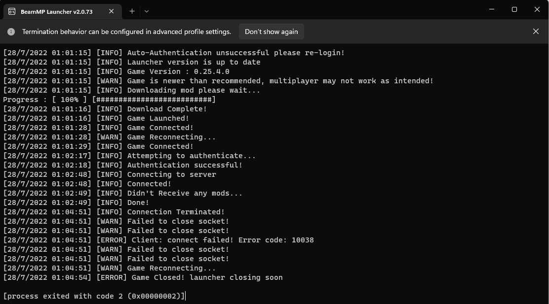Select the BeamMP Launcher v2.0.73 tab

[56, 12]
